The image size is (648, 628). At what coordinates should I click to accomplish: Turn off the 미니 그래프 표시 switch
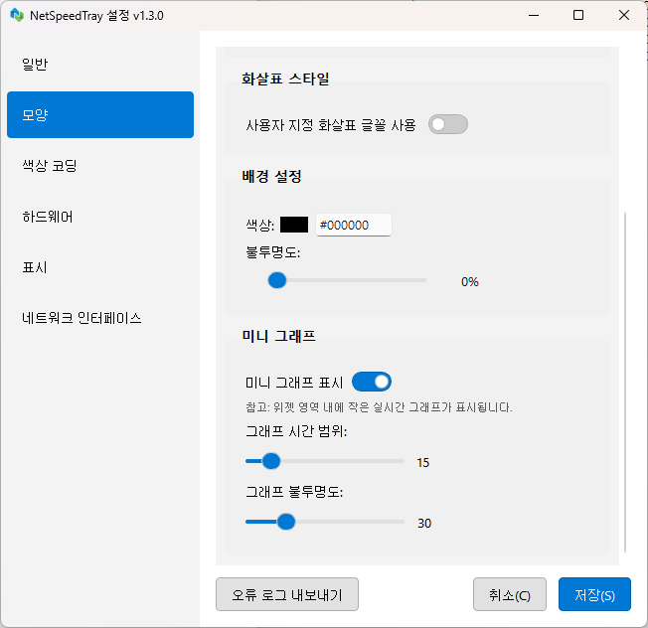coord(372,382)
